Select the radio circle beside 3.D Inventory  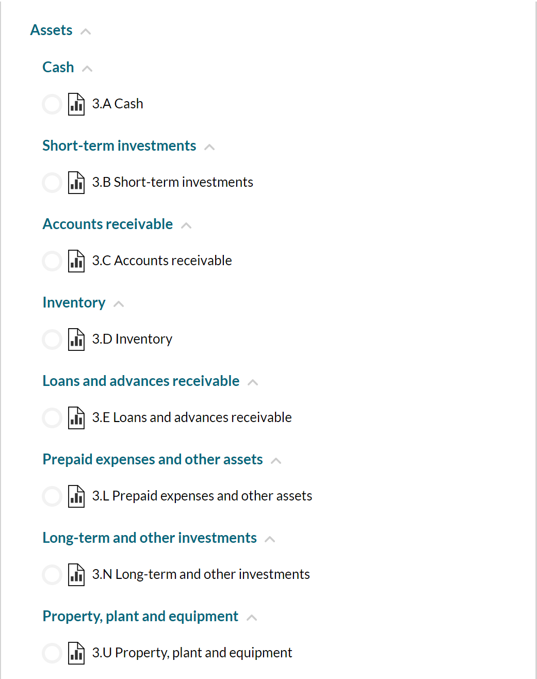click(x=52, y=339)
